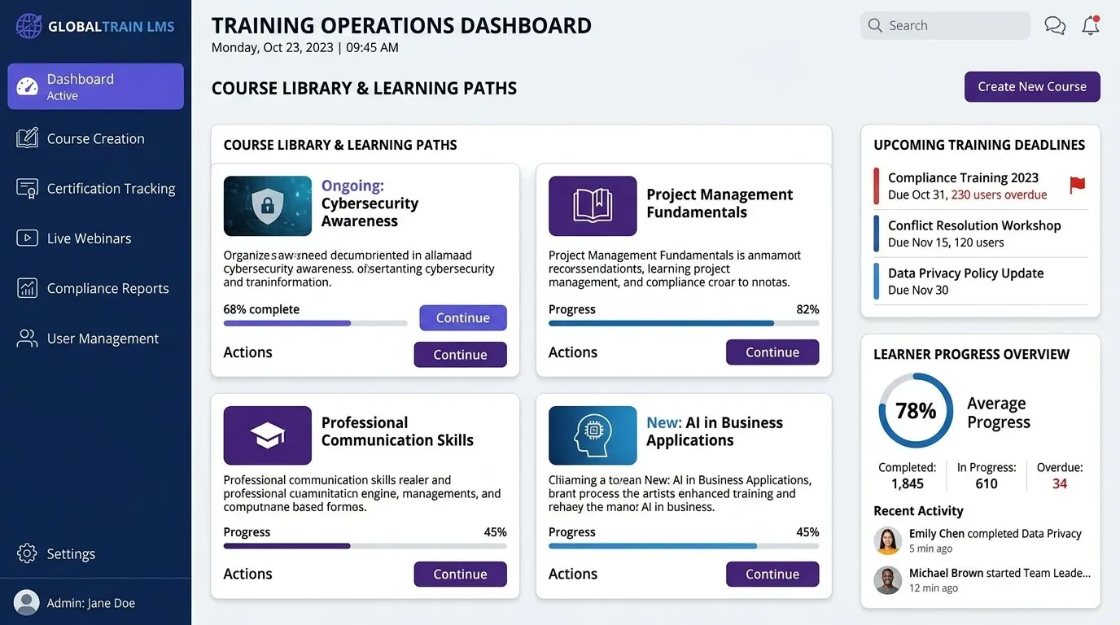
Task: Go to User Management
Action: 96,339
